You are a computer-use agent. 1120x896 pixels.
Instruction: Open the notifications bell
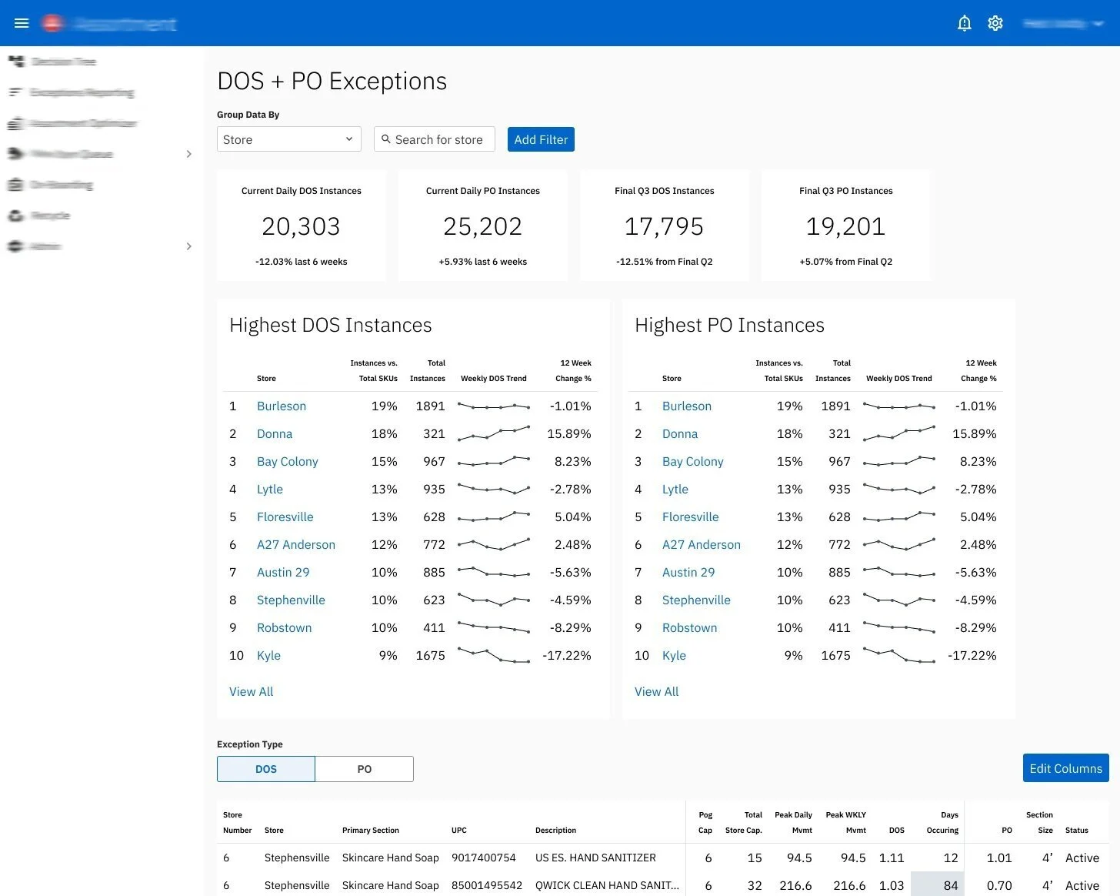[x=964, y=23]
